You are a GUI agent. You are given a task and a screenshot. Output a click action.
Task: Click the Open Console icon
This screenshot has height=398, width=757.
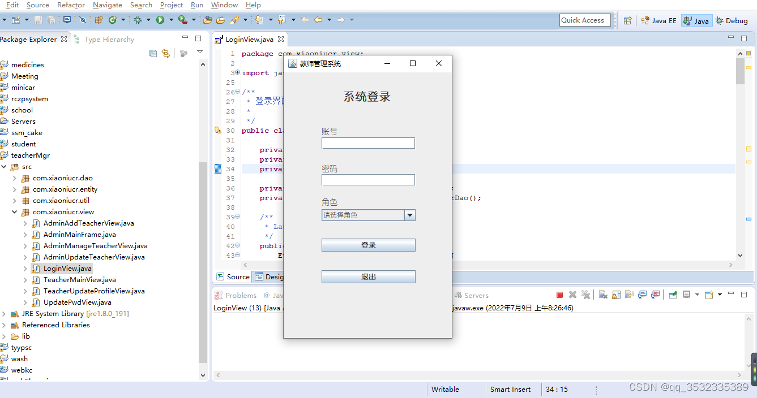708,295
